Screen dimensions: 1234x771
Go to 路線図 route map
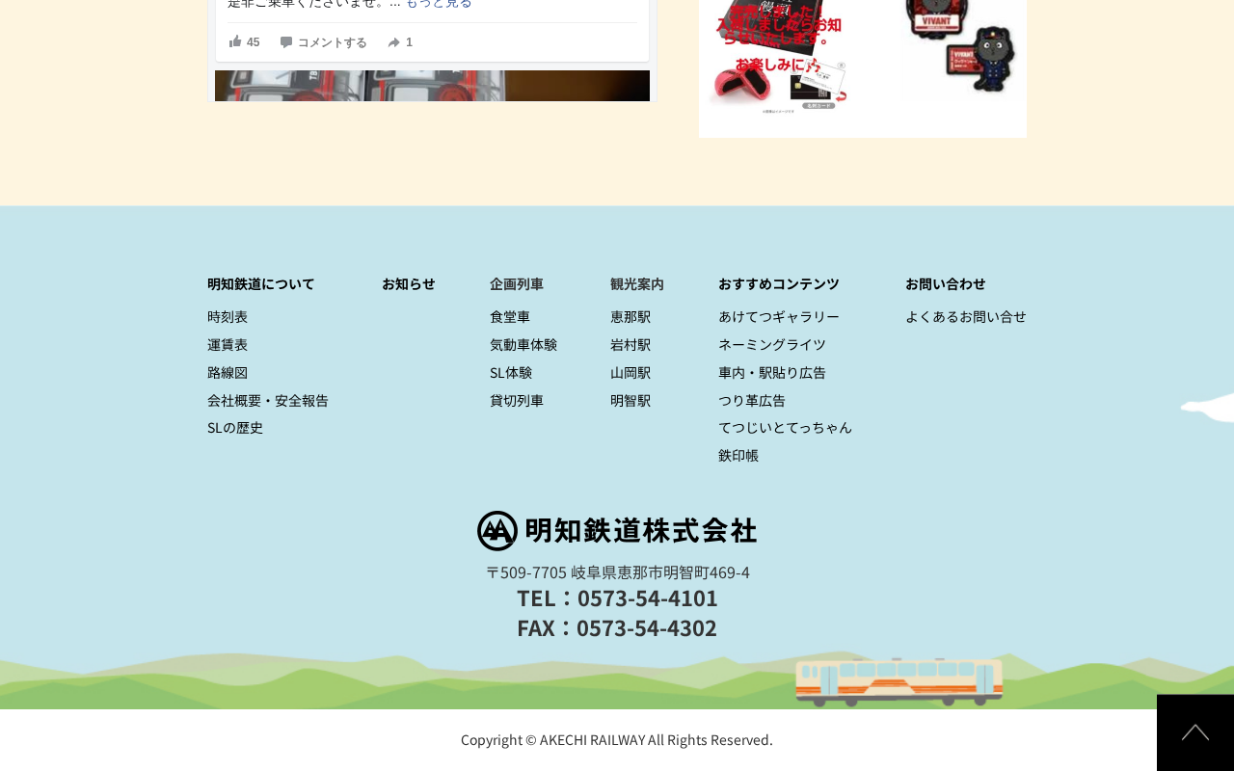[228, 372]
